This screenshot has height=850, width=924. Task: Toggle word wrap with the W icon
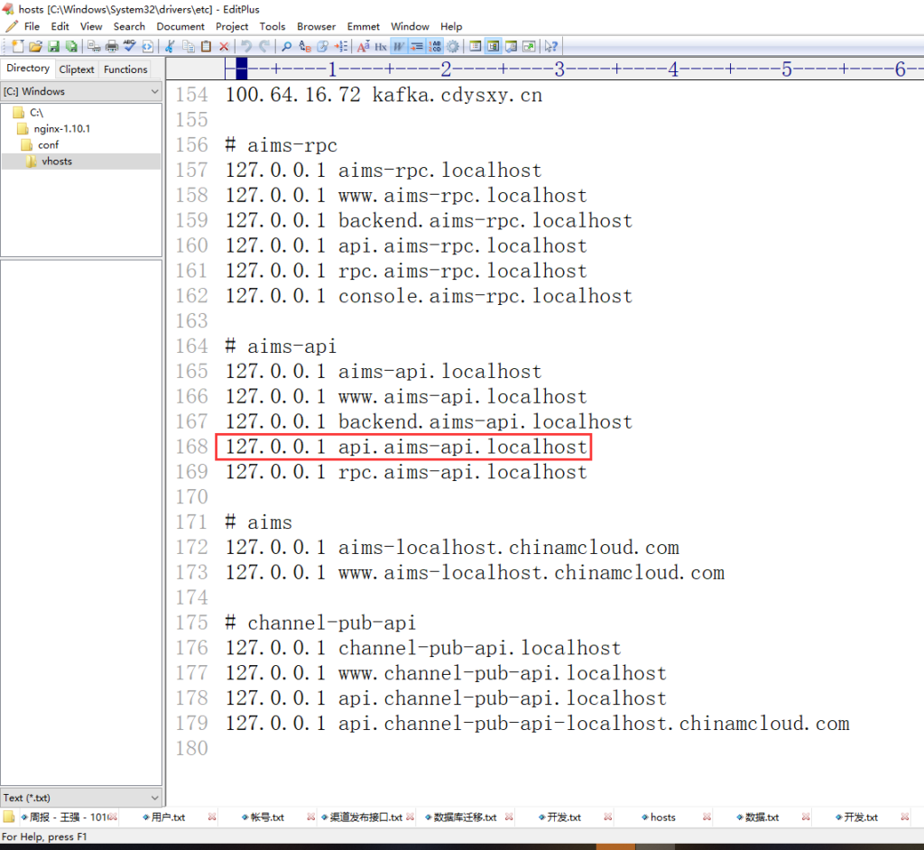pos(400,46)
